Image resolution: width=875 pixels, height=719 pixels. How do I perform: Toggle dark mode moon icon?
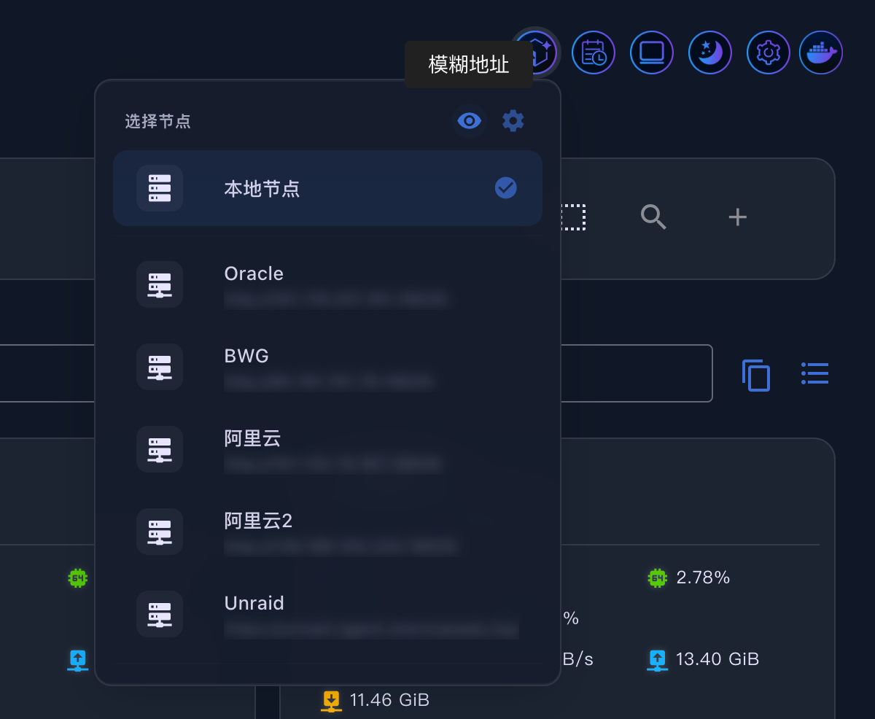(710, 53)
